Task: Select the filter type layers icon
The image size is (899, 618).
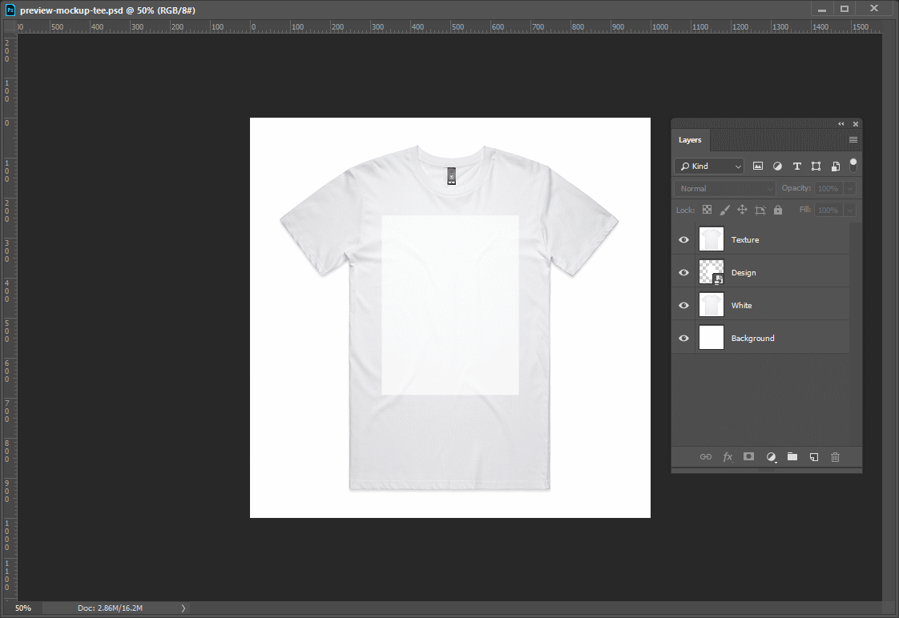Action: 796,166
